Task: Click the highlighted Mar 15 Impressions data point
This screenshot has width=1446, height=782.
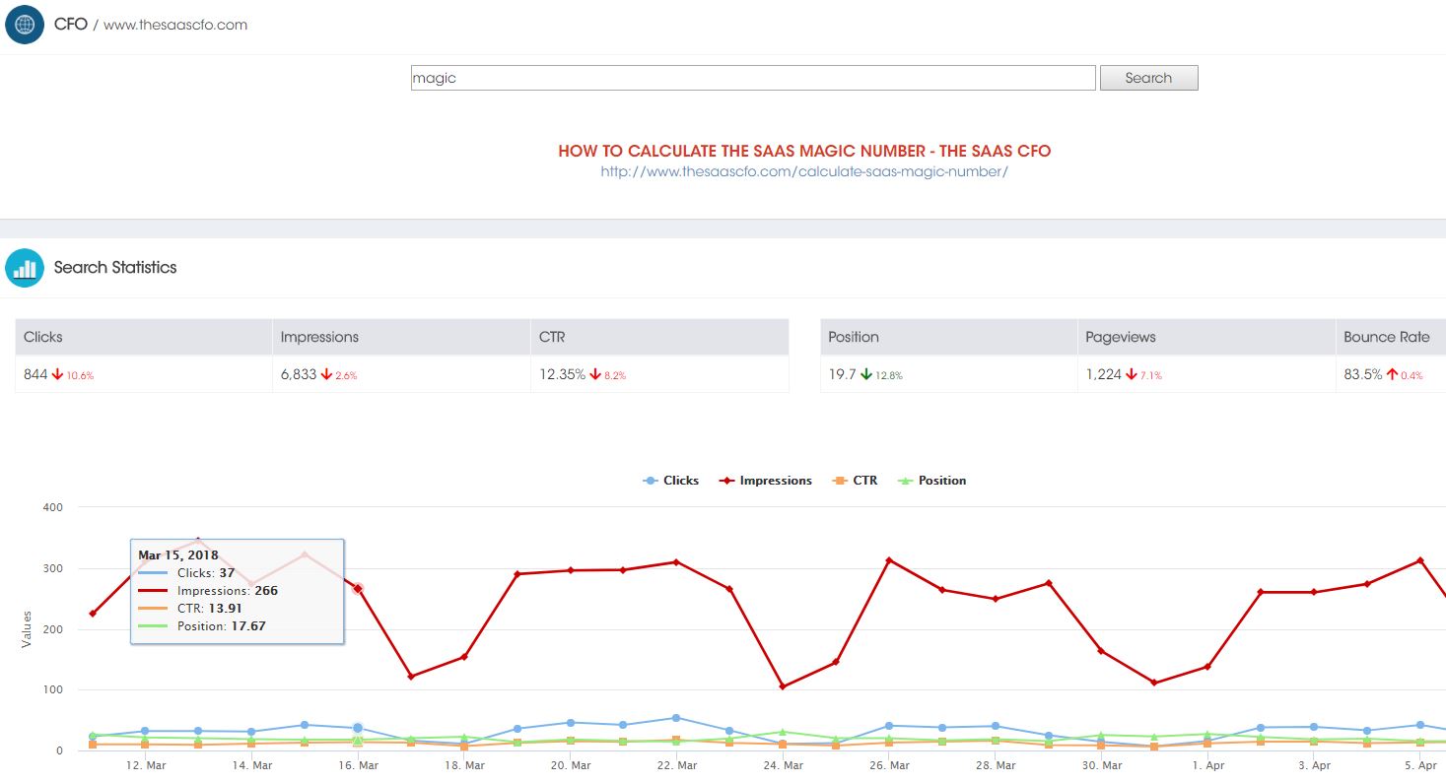Action: [x=358, y=589]
